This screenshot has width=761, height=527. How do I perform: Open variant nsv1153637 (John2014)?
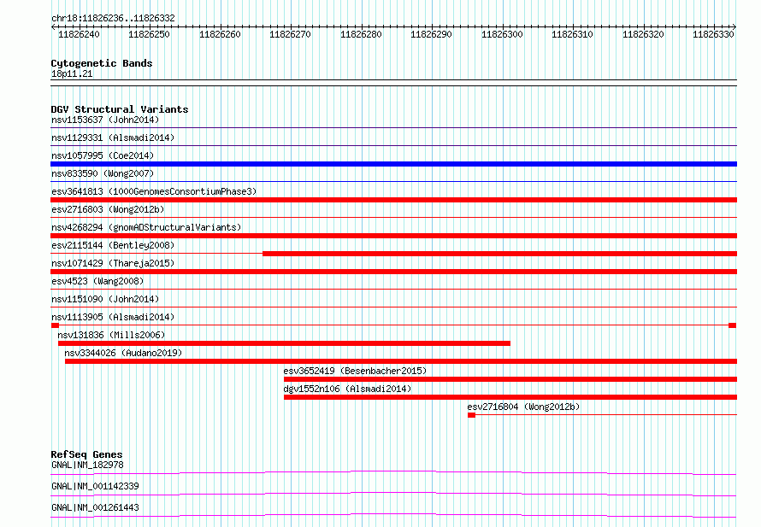105,120
